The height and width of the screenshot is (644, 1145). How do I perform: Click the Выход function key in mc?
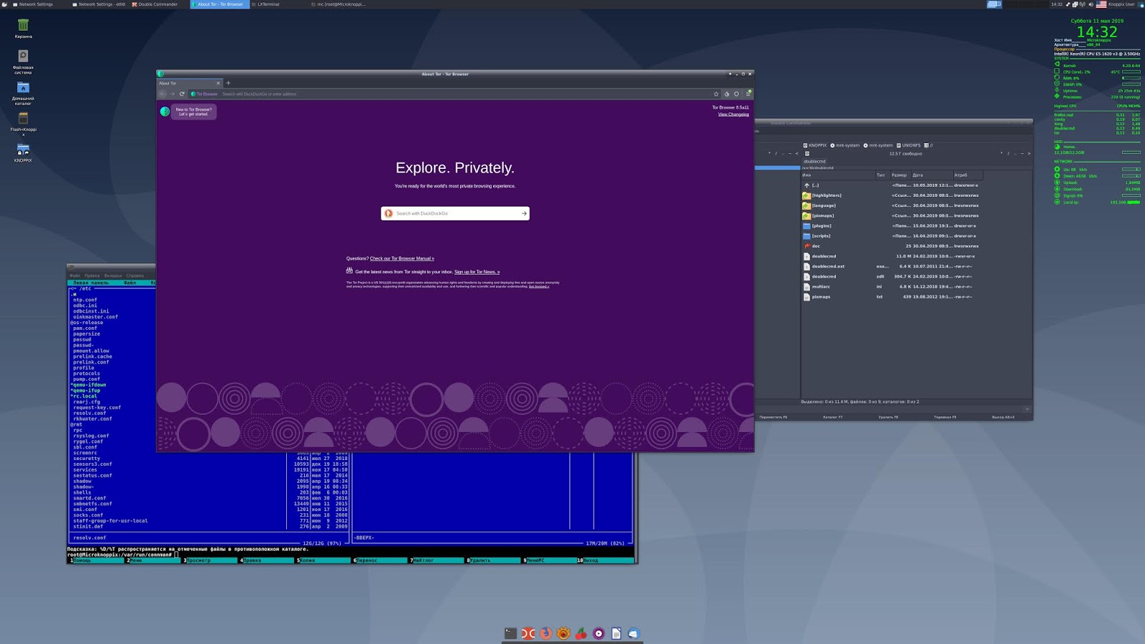click(x=605, y=560)
